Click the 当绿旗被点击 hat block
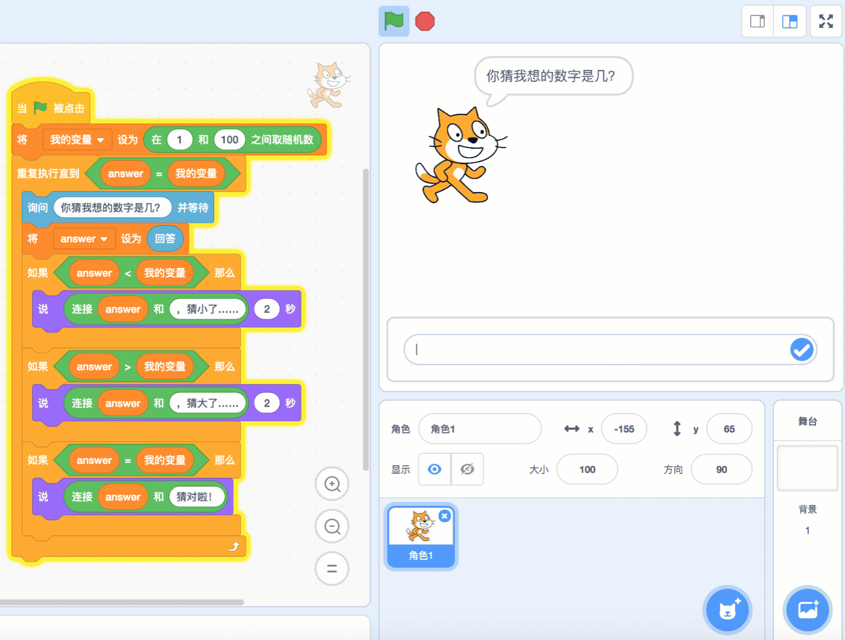Screen dimensions: 845x640 click(x=52, y=107)
